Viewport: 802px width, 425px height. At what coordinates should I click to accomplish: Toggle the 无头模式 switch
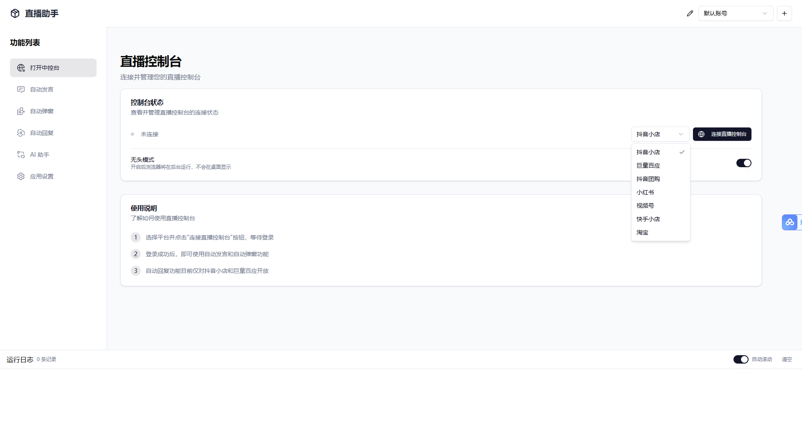(744, 163)
